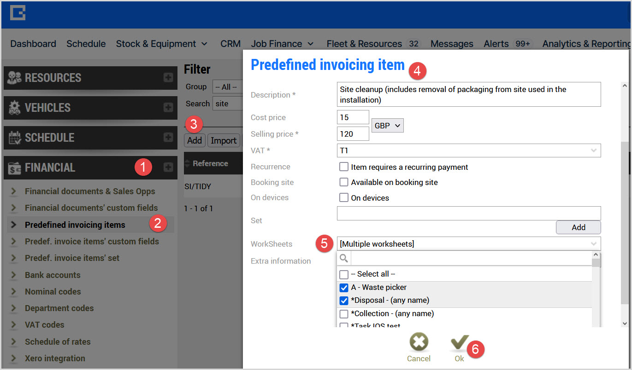The width and height of the screenshot is (632, 370).
Task: Expand the Vehicles section plus icon
Action: (168, 108)
